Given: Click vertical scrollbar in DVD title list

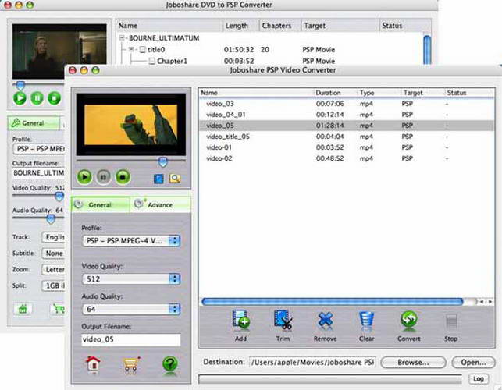Looking at the screenshot, I should 427,50.
